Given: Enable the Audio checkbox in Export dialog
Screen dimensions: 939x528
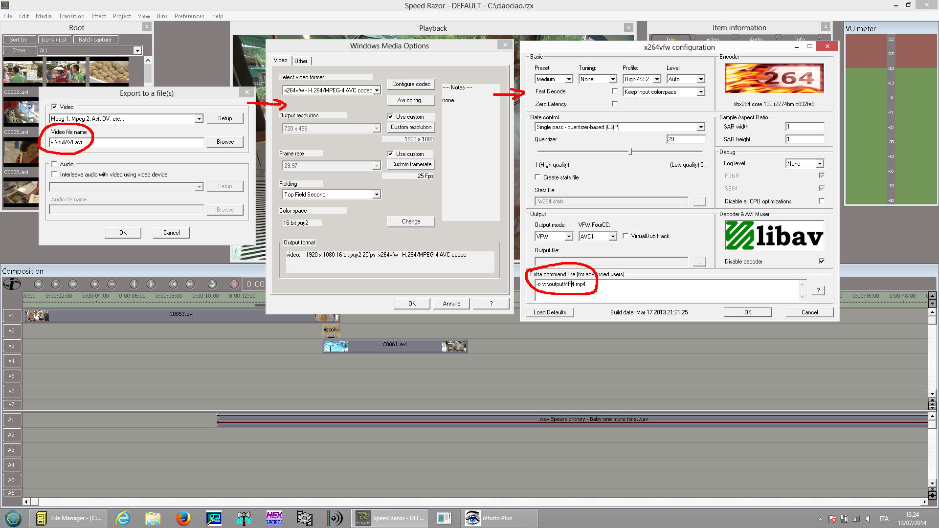Looking at the screenshot, I should [54, 164].
